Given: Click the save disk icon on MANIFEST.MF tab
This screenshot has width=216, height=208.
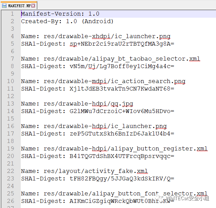Looking at the screenshot, I should coord(4,6).
